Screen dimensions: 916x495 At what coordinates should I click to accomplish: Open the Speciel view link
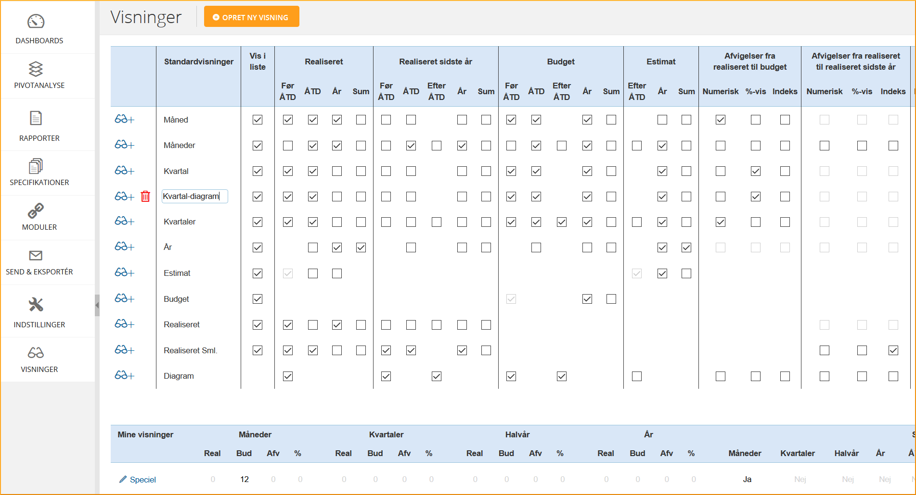tap(143, 480)
